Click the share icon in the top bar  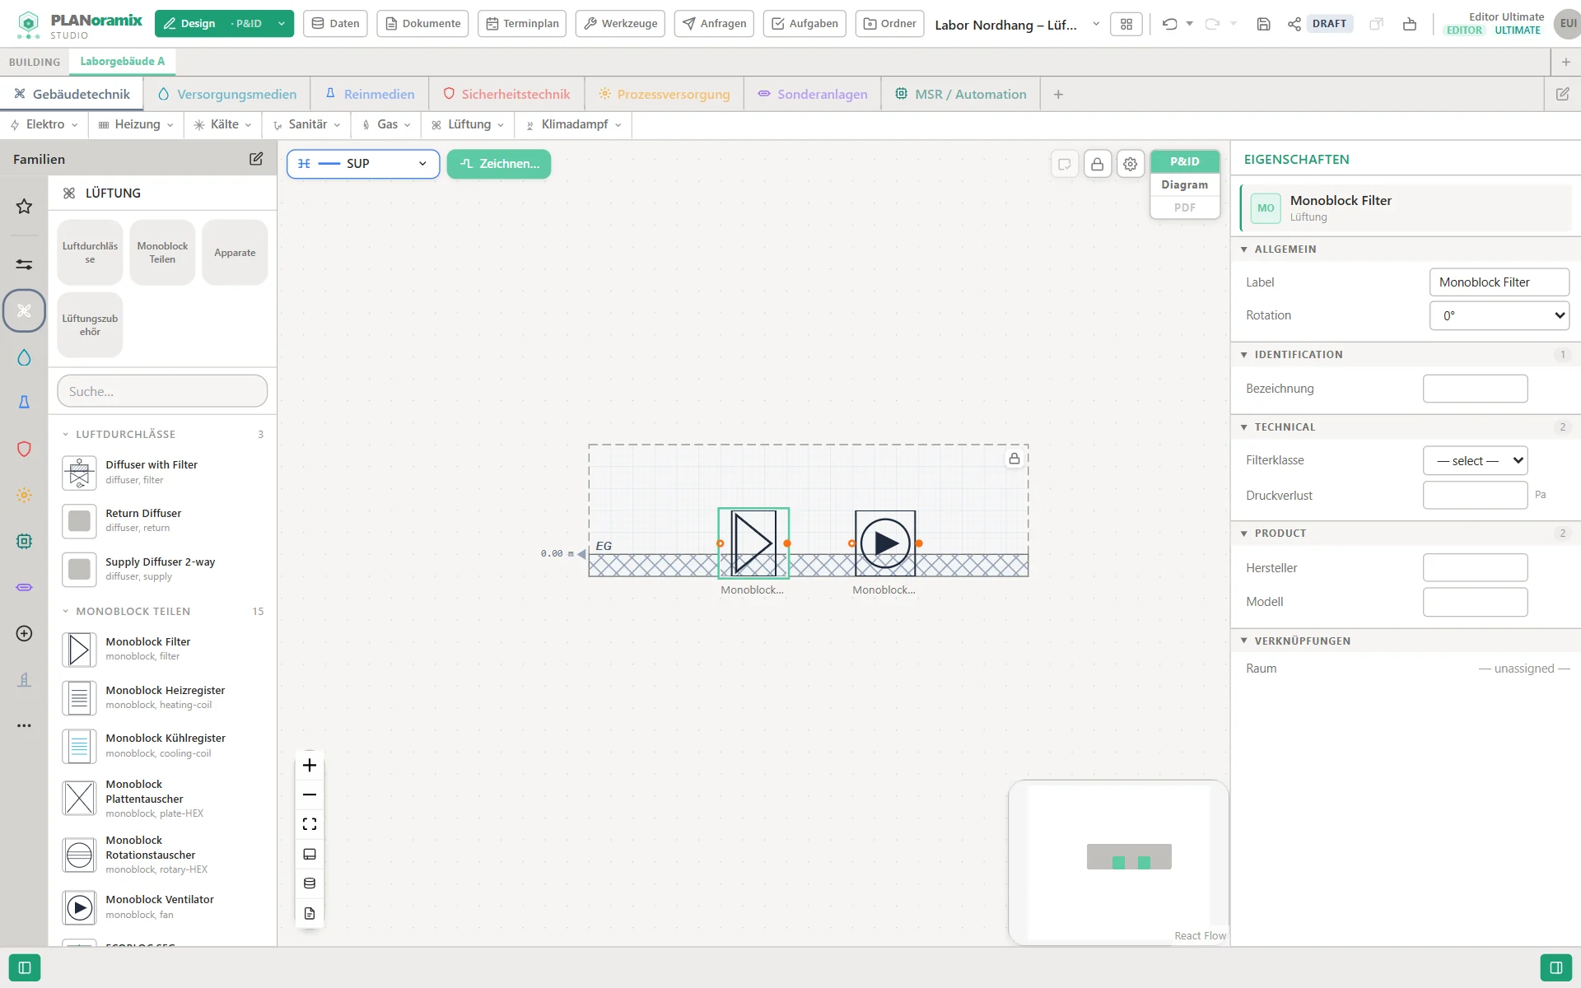[1294, 24]
